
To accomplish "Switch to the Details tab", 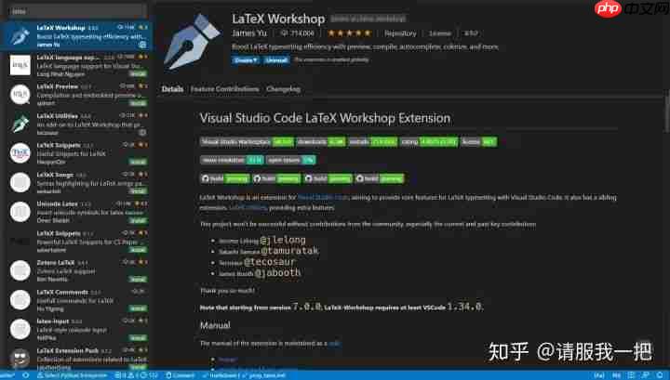I will tap(173, 89).
